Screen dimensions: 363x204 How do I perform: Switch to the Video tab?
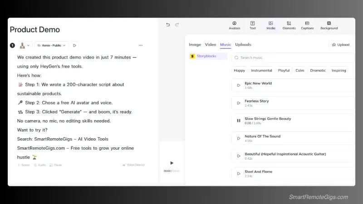point(210,44)
